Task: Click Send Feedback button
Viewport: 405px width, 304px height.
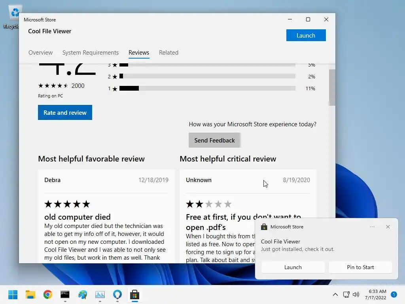Action: click(214, 141)
